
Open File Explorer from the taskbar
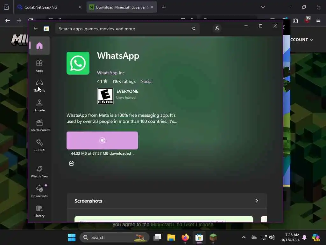(171, 237)
